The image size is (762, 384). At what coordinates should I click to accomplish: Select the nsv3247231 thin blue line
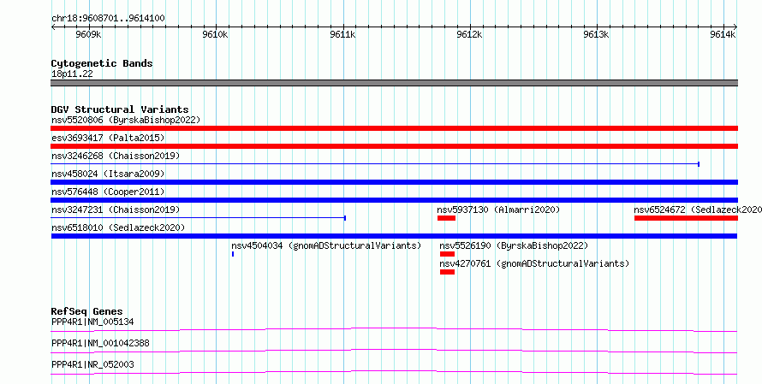(x=199, y=218)
